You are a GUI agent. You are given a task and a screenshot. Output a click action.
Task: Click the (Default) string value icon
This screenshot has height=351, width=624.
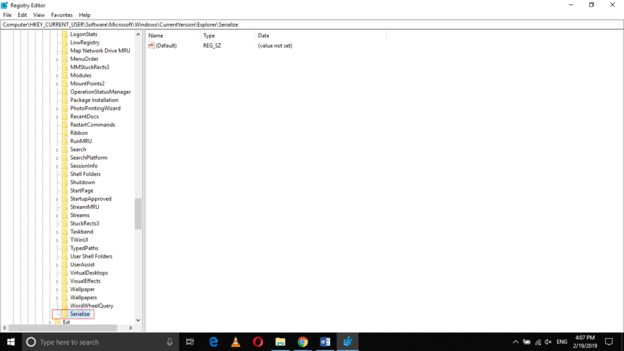click(x=151, y=46)
